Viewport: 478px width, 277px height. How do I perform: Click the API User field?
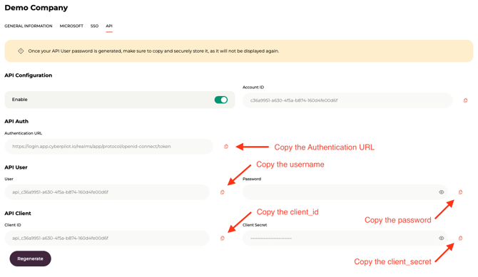107,192
